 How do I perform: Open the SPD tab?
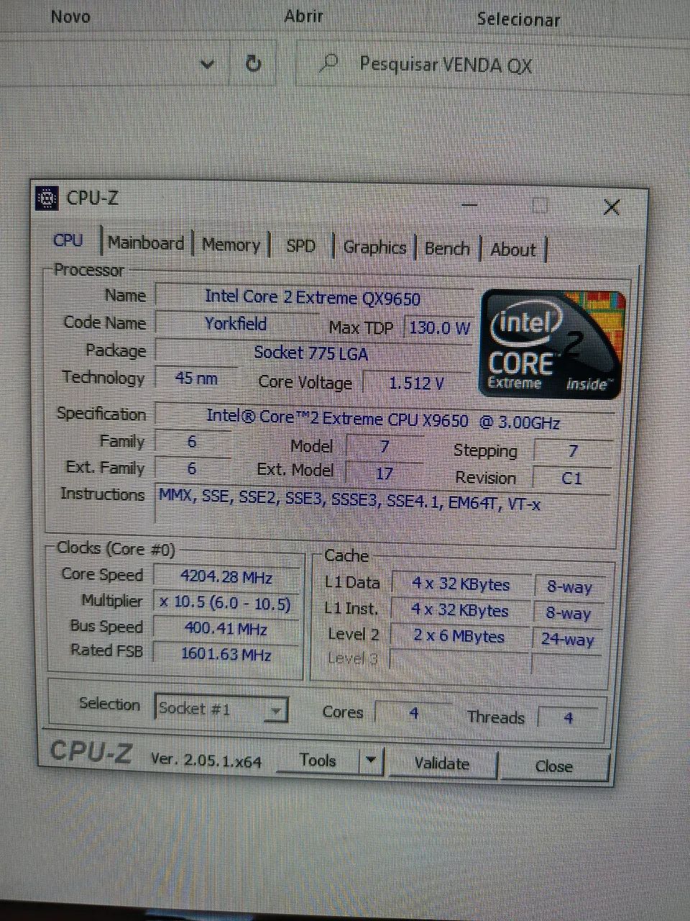tap(301, 246)
